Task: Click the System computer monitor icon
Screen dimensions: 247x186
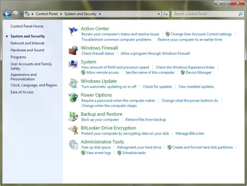Action: [x=73, y=64]
